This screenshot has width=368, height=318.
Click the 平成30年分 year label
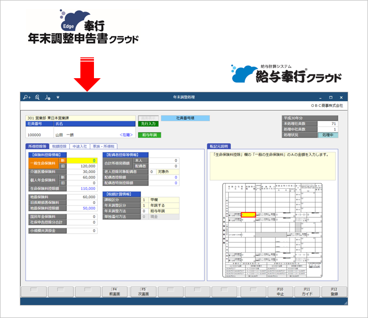pyautogui.click(x=310, y=118)
